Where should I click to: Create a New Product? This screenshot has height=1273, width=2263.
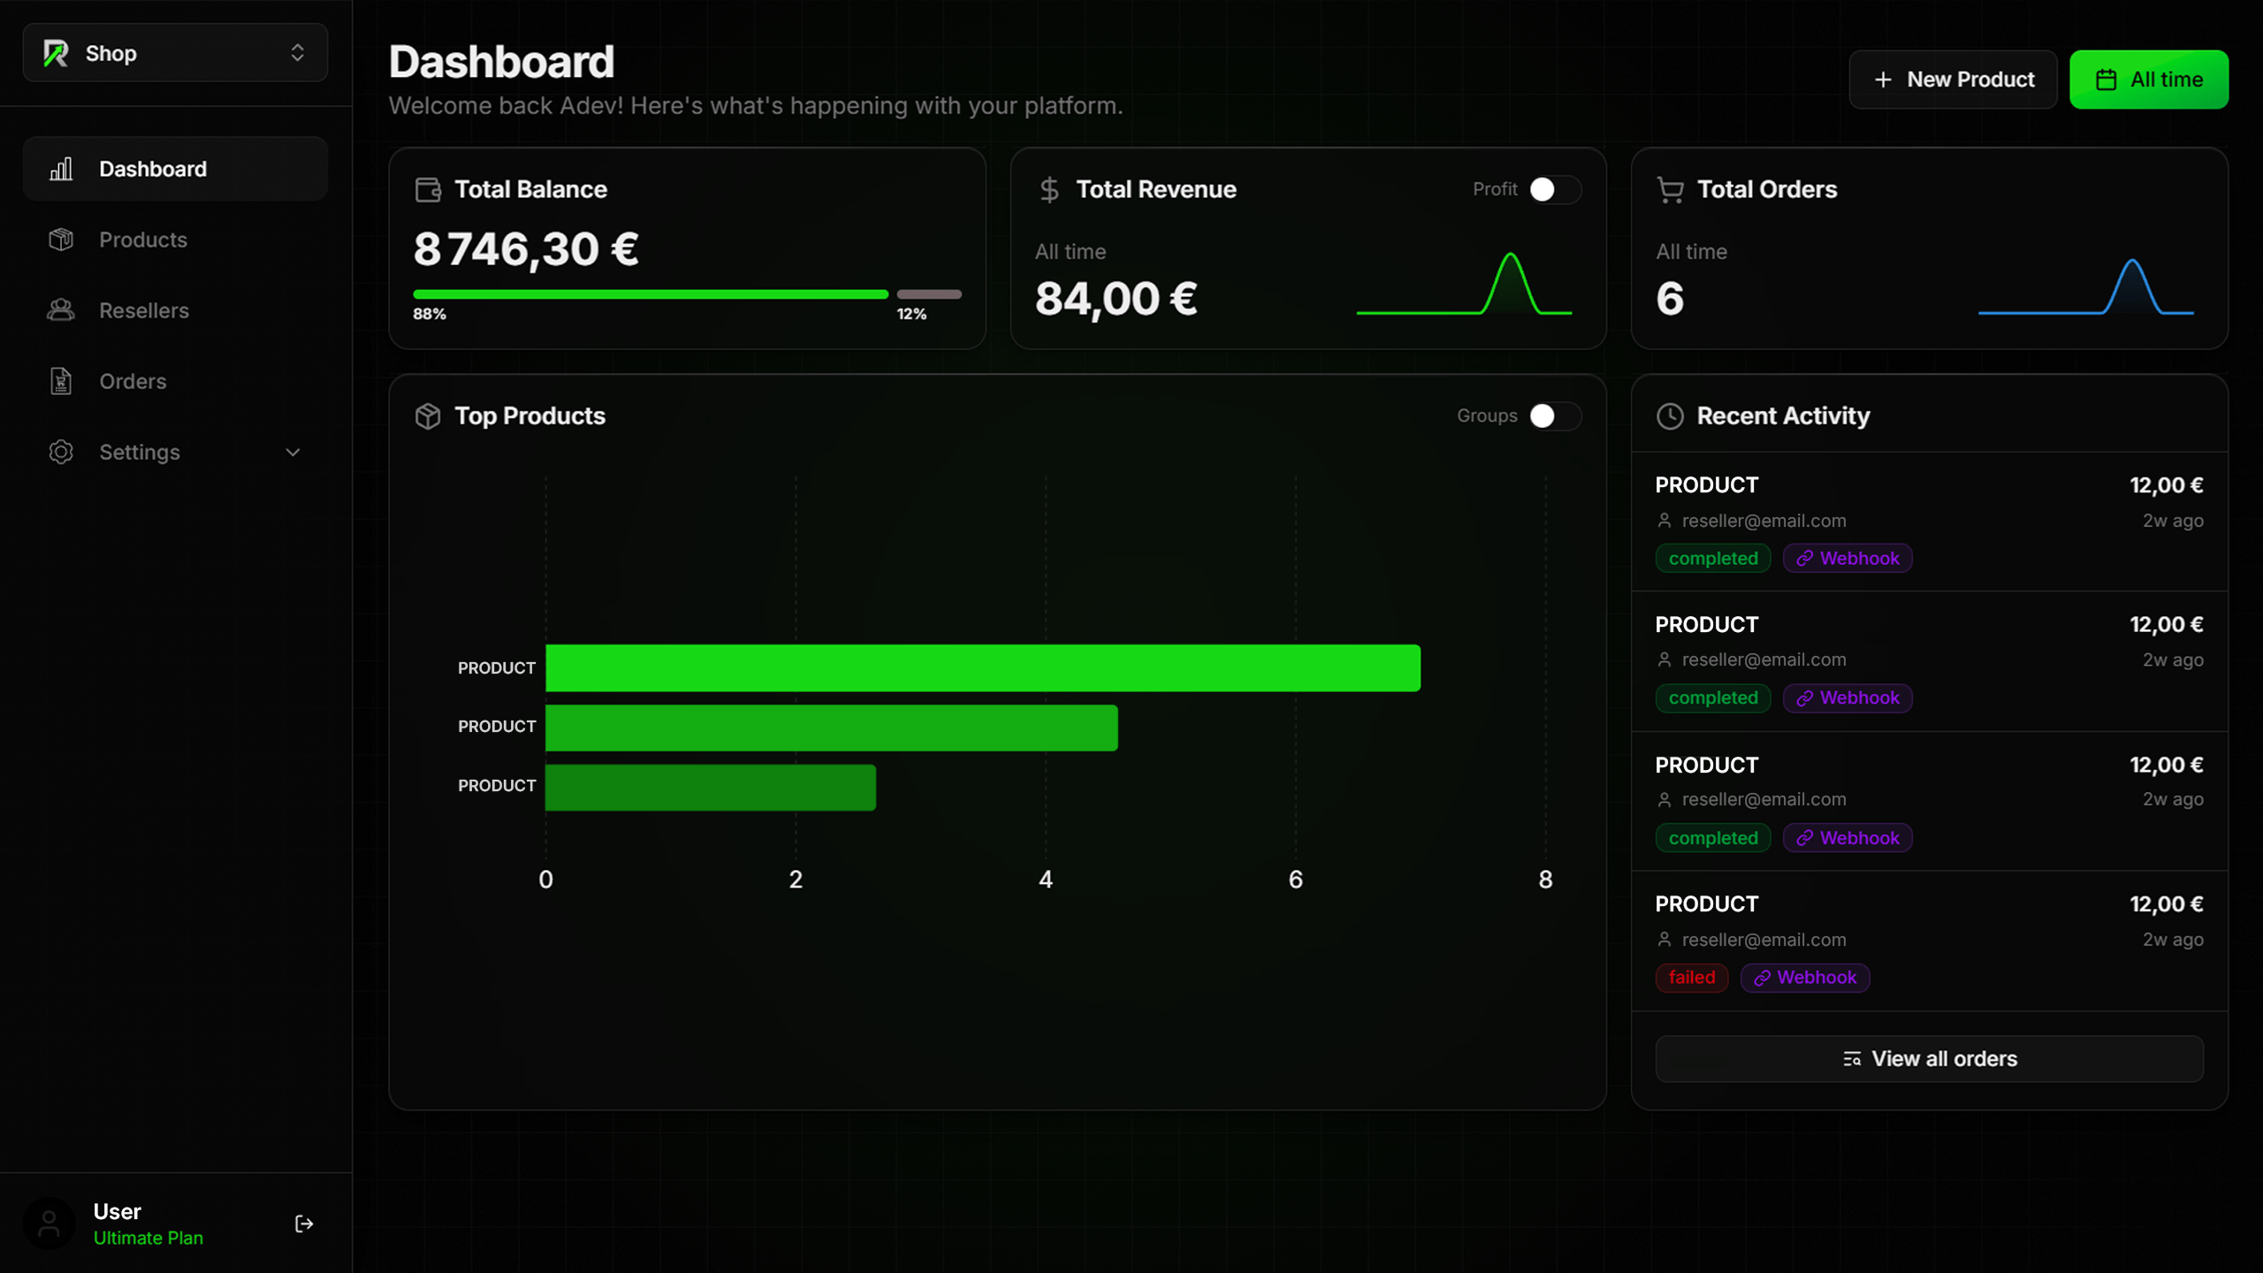tap(1953, 79)
